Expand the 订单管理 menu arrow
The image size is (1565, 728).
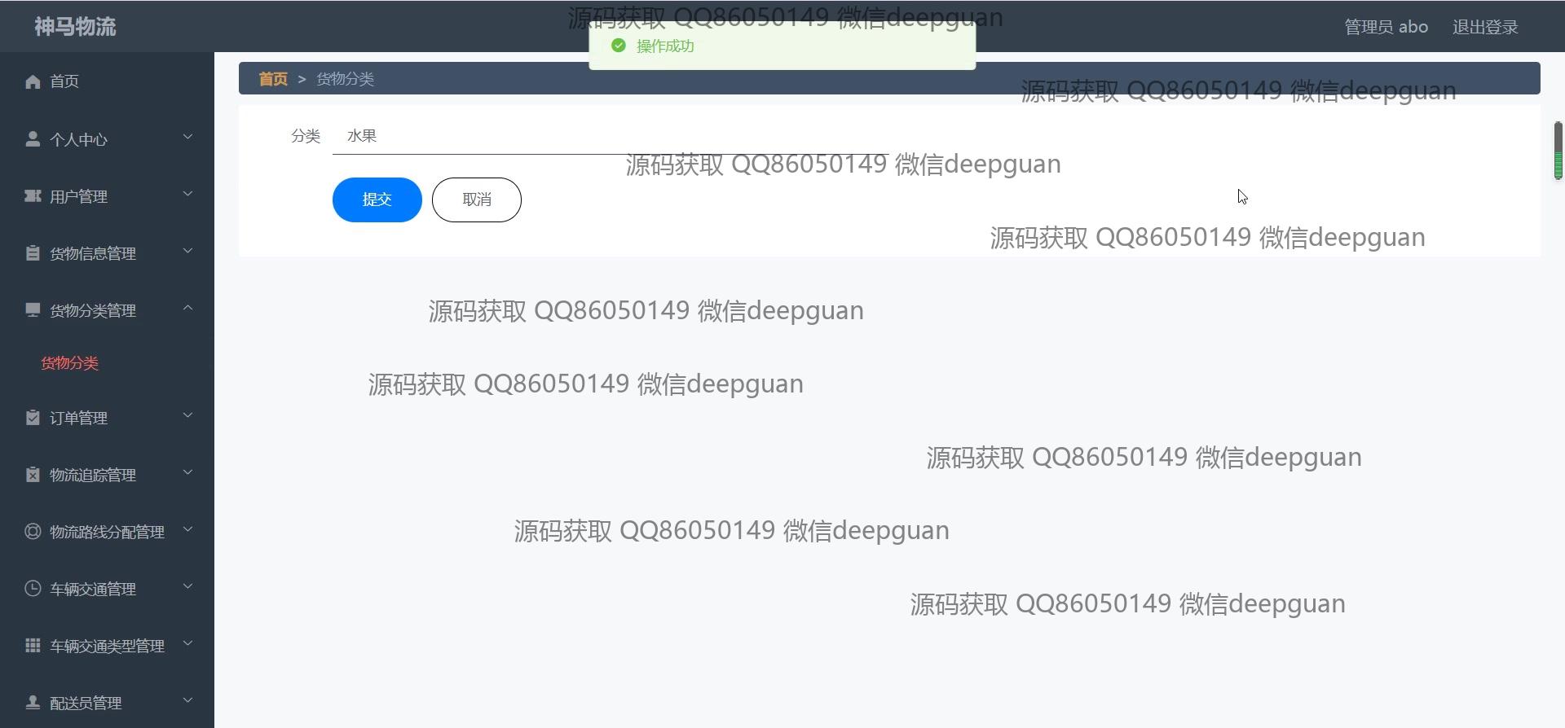click(x=188, y=415)
